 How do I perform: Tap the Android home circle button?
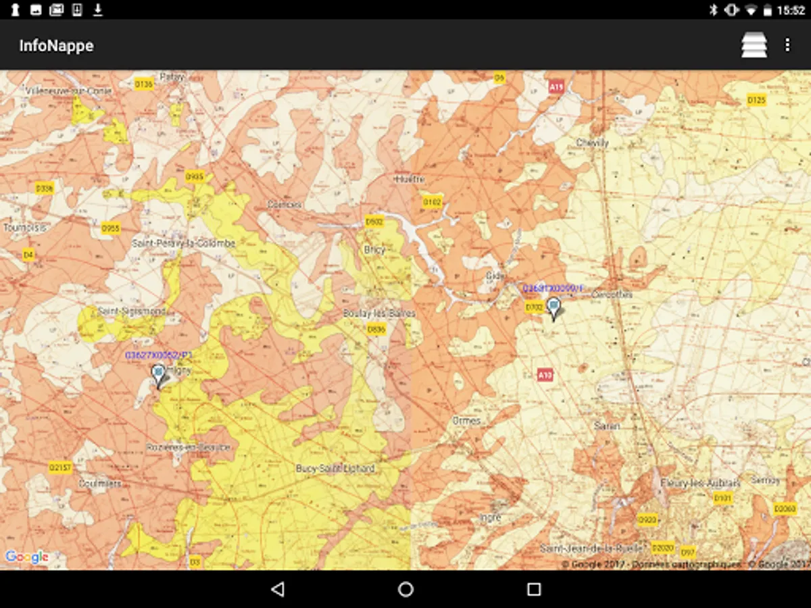click(405, 589)
